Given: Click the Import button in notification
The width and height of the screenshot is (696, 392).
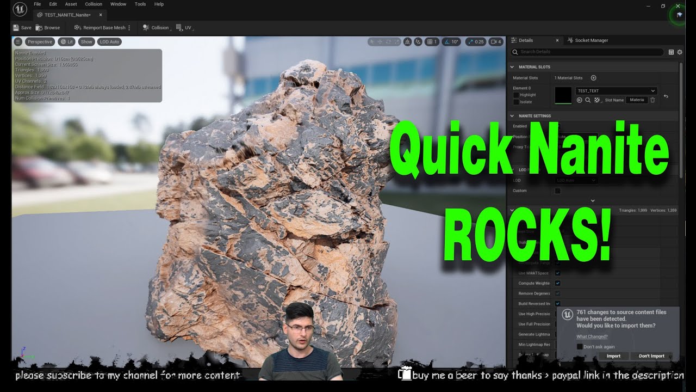Looking at the screenshot, I should pos(613,356).
